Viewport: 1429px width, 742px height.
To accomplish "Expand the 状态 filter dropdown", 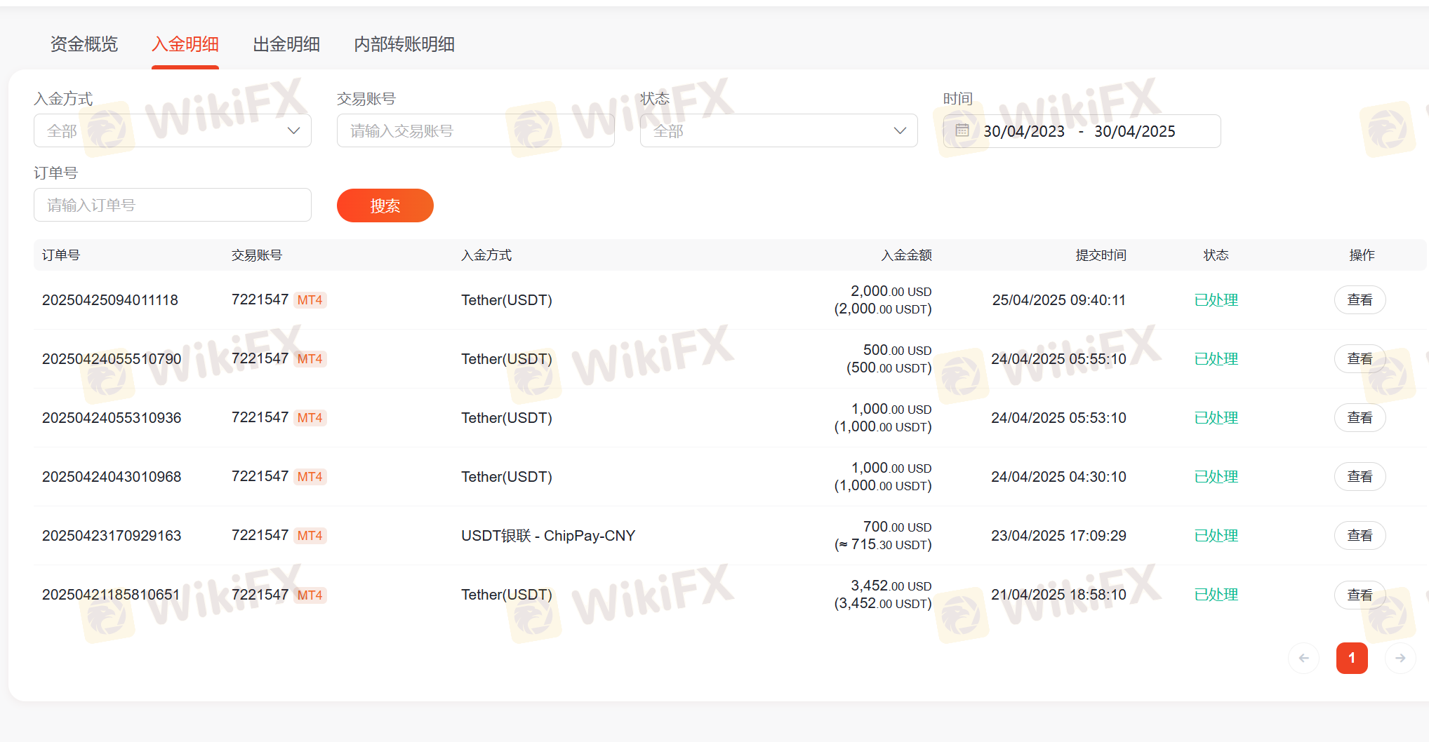I will pyautogui.click(x=779, y=130).
